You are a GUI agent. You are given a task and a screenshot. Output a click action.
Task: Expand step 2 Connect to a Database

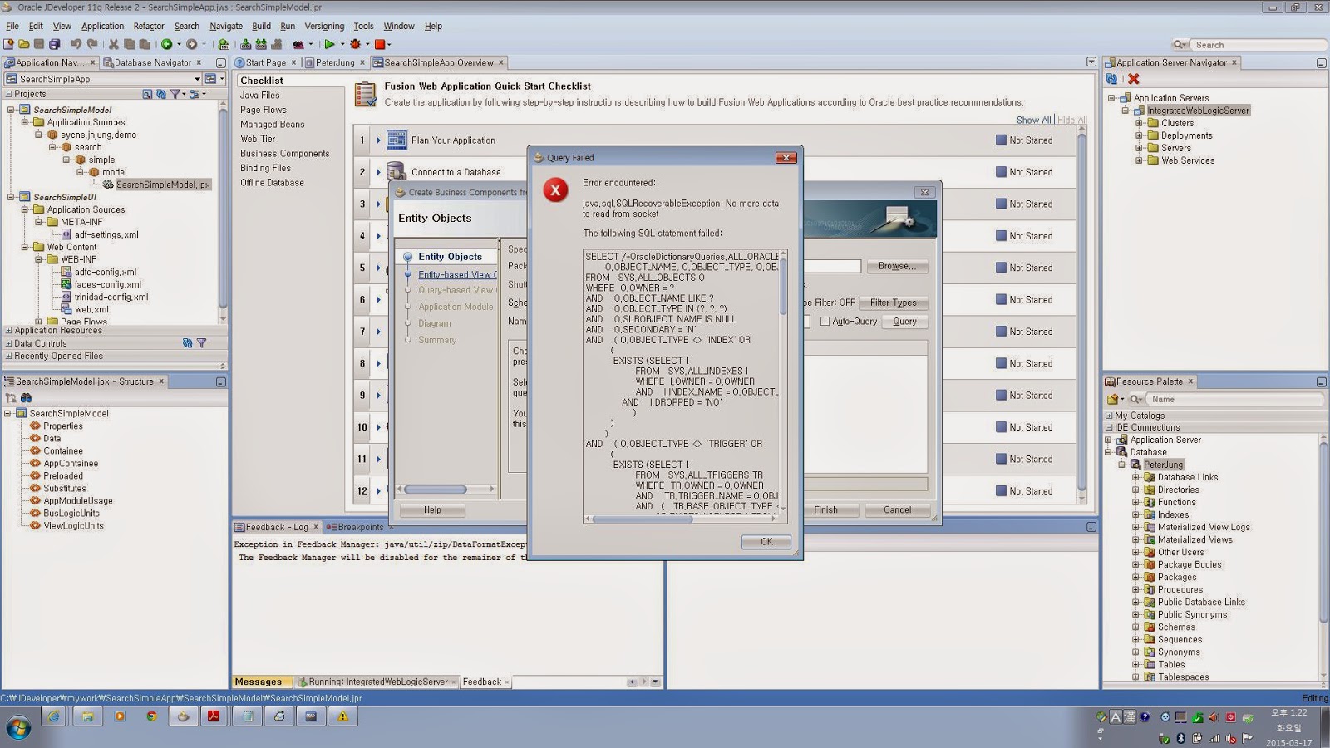378,172
